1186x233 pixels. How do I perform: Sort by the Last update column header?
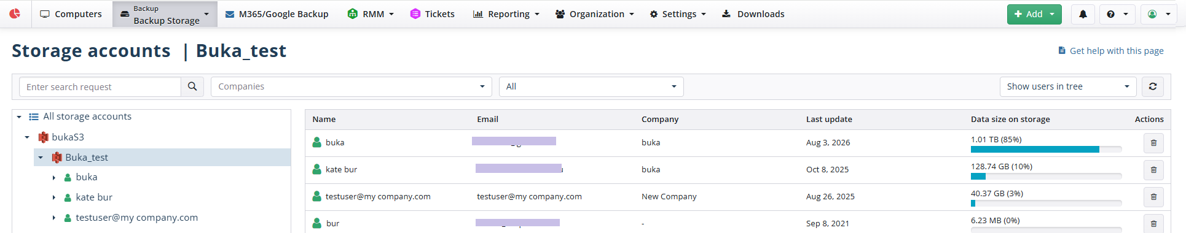tap(829, 120)
